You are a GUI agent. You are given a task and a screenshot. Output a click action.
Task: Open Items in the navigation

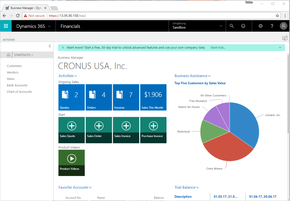point(11,79)
